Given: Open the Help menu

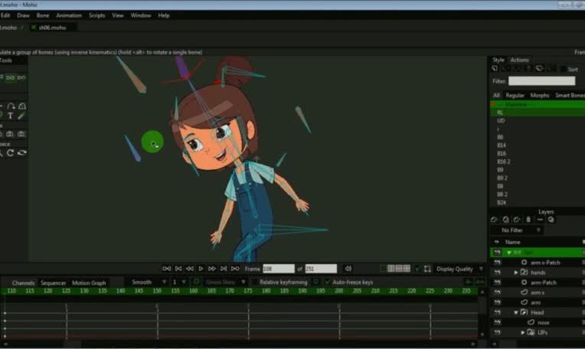Looking at the screenshot, I should point(163,15).
